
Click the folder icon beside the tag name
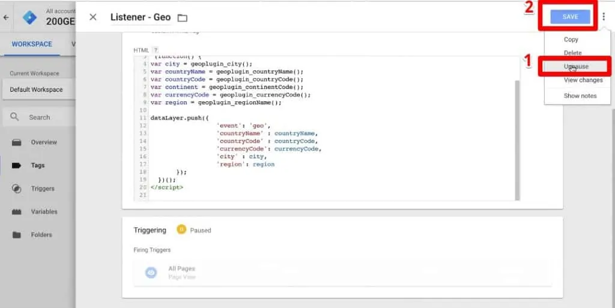(183, 17)
